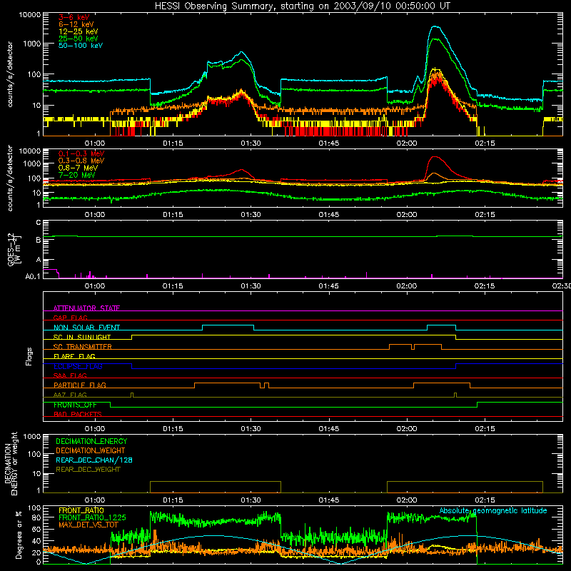Click the 0.3-0.8 MeV legend label
The width and height of the screenshot is (571, 571).
pyautogui.click(x=81, y=161)
